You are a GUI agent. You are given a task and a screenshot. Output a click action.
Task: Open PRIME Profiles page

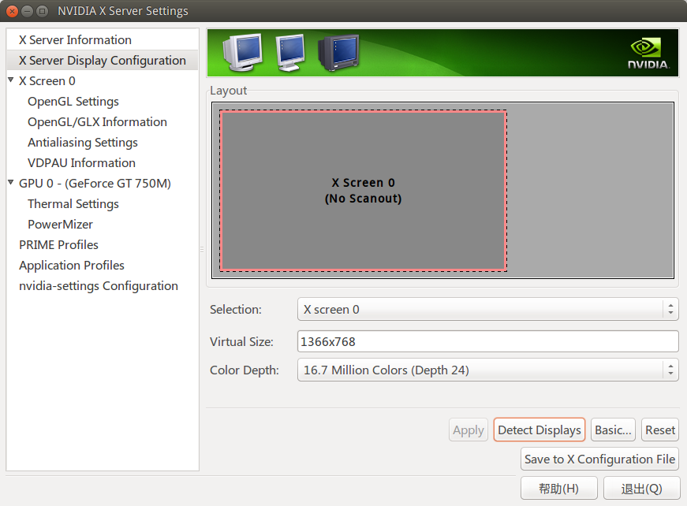tap(58, 245)
